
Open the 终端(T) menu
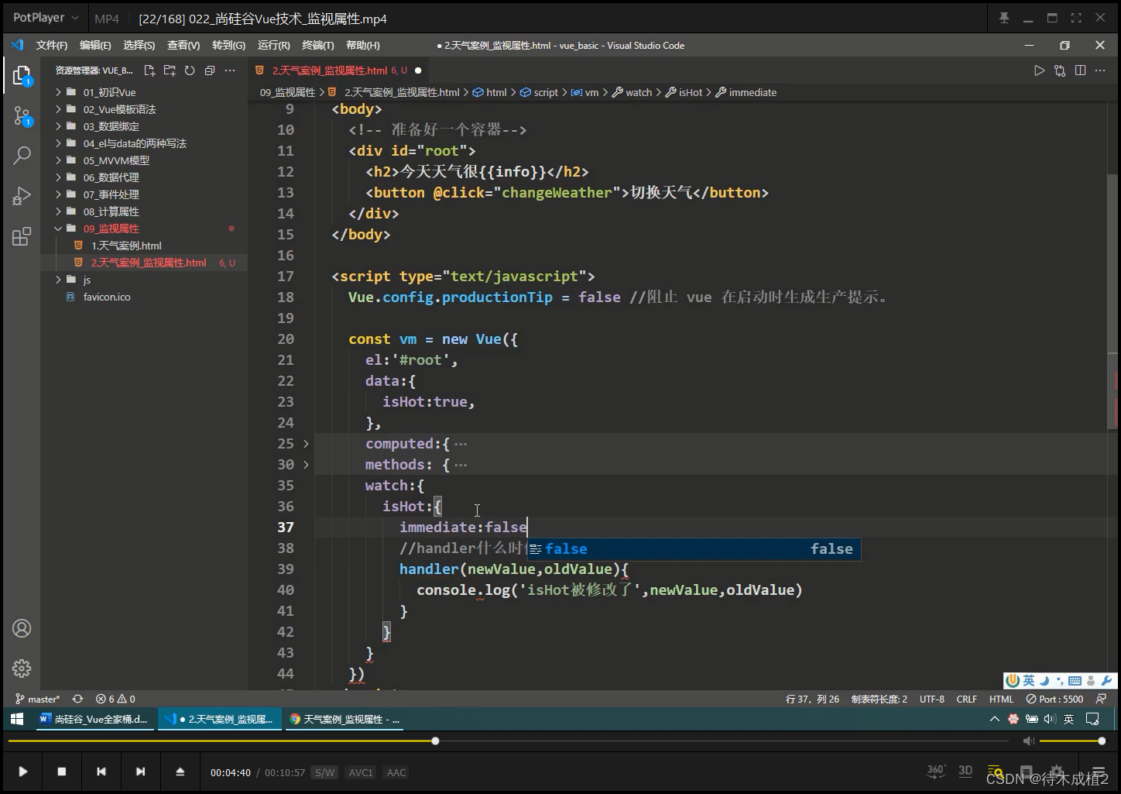(x=318, y=46)
